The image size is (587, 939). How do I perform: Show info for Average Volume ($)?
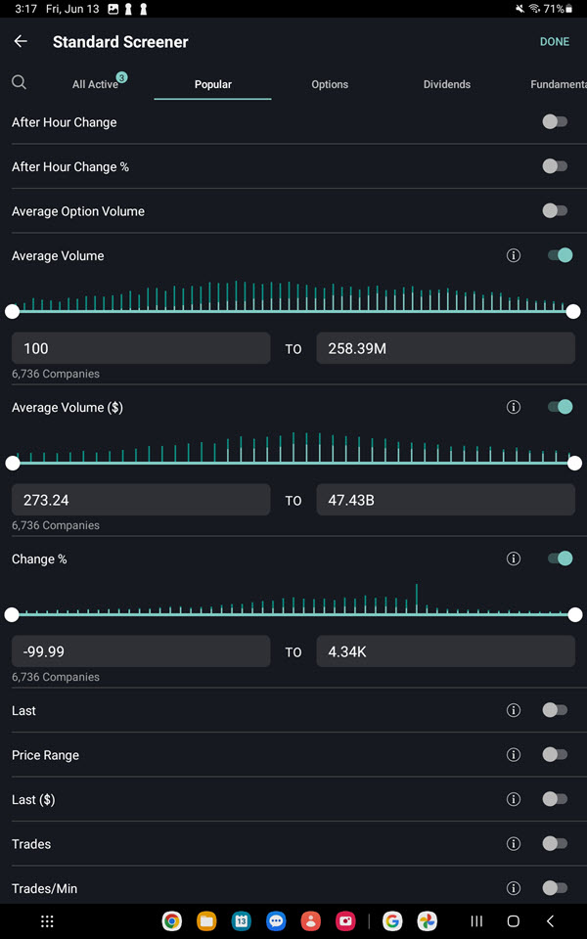pyautogui.click(x=514, y=407)
